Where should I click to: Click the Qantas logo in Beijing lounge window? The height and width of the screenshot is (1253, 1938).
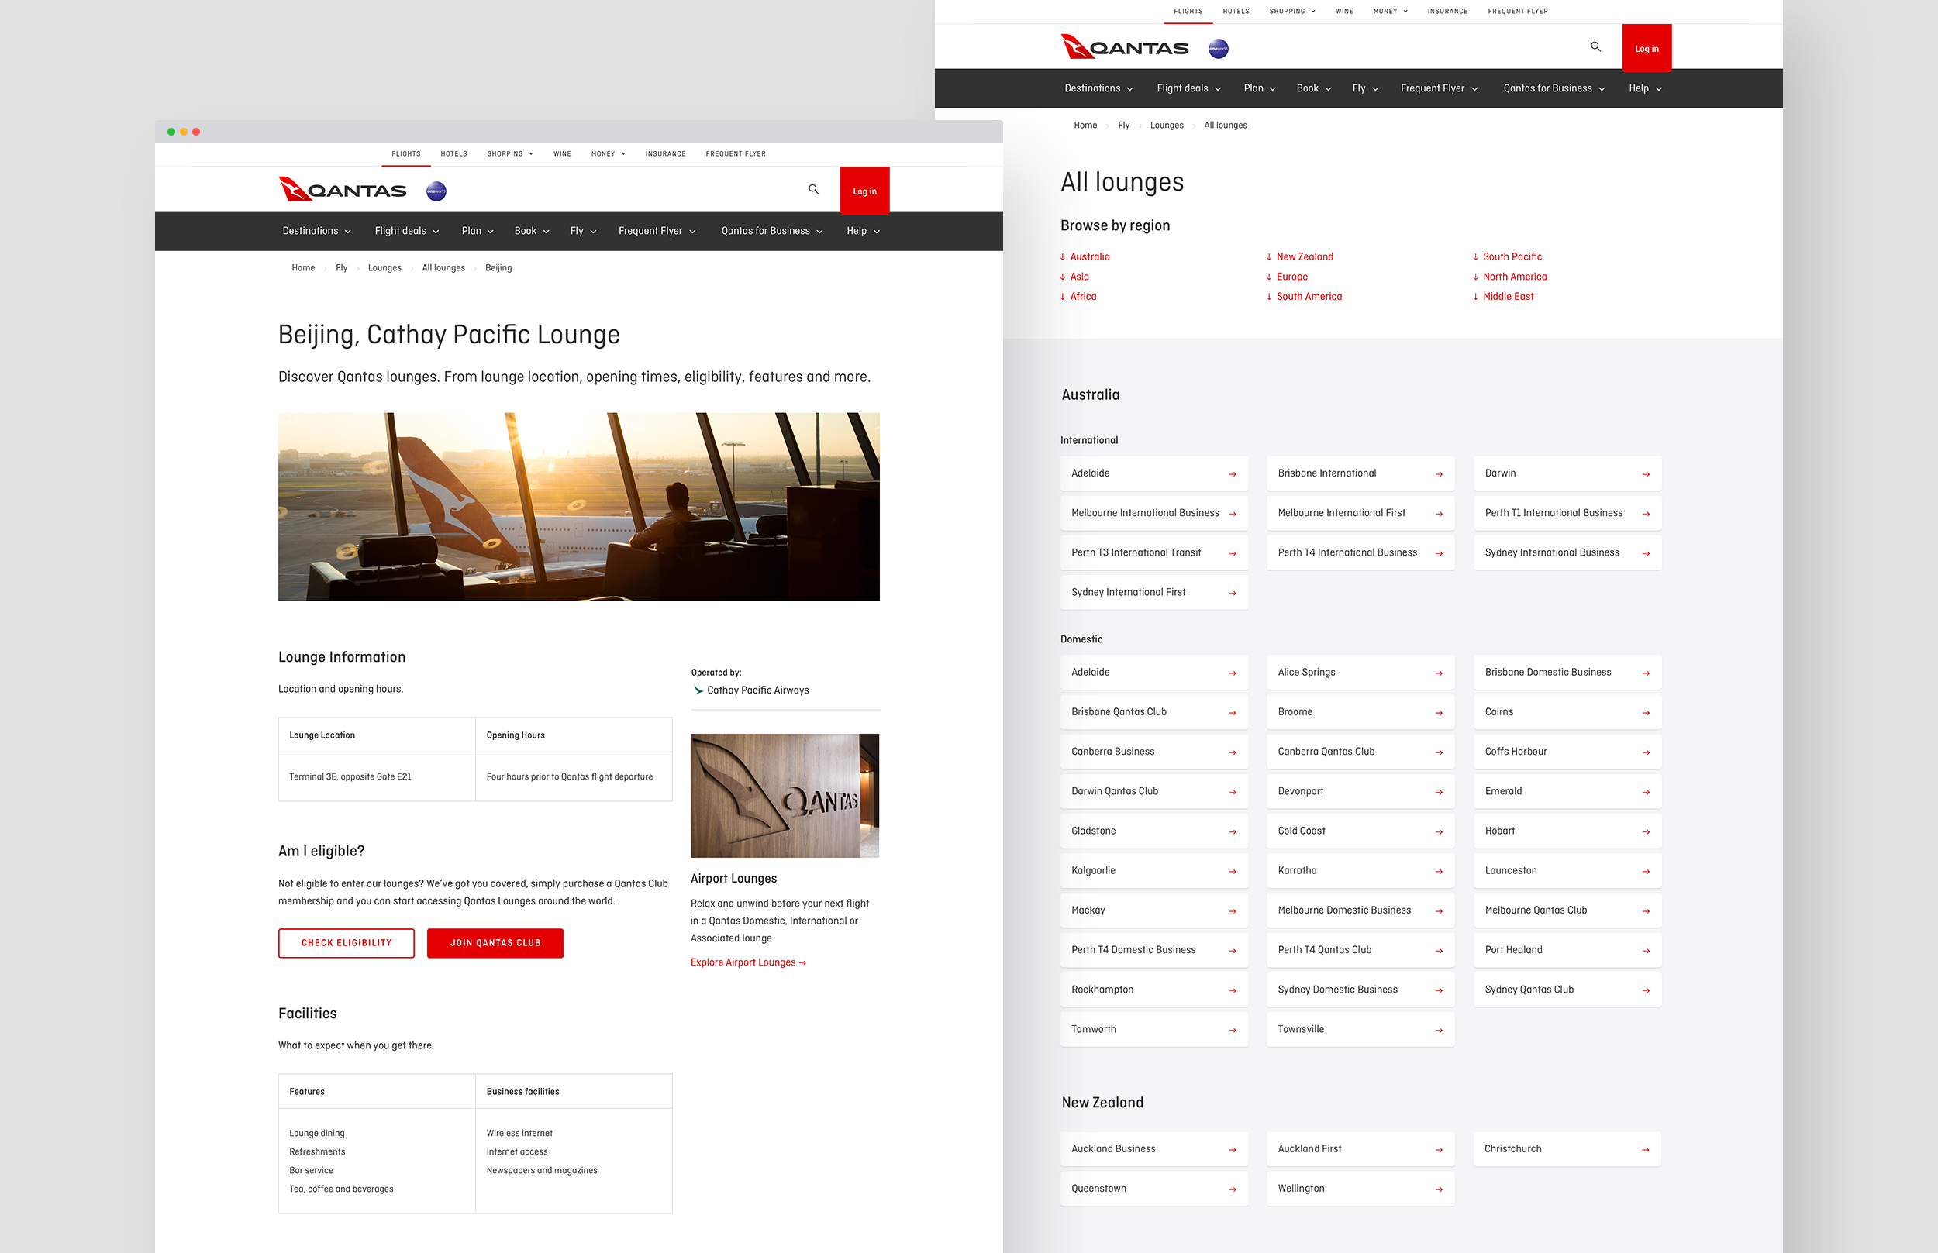342,190
